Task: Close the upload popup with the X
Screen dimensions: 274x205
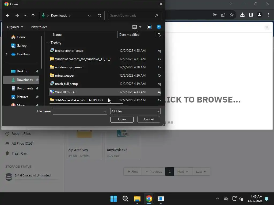Action: (x=267, y=27)
